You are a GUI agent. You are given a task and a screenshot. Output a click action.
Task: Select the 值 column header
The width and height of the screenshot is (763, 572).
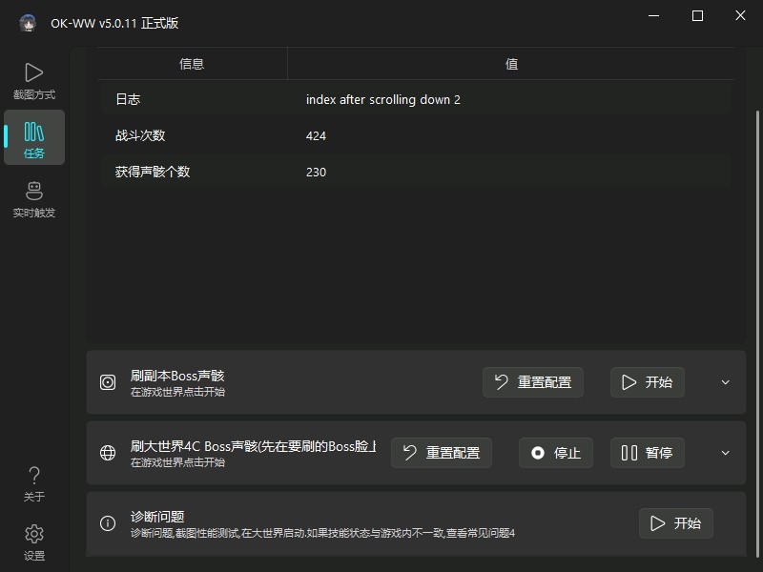pos(511,64)
